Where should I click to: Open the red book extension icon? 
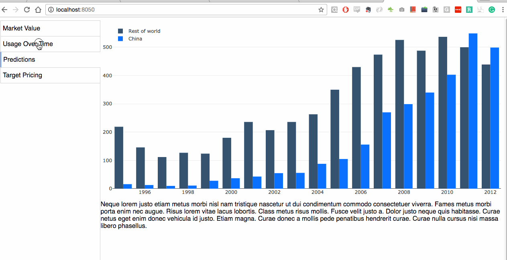(413, 10)
